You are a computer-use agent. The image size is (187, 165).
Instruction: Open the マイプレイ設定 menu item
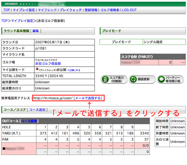click(x=24, y=10)
